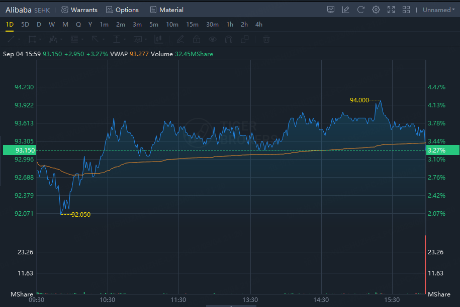Image resolution: width=460 pixels, height=307 pixels.
Task: Select the candlestick chart icon in the drawing toolbar
Action: pos(158,39)
